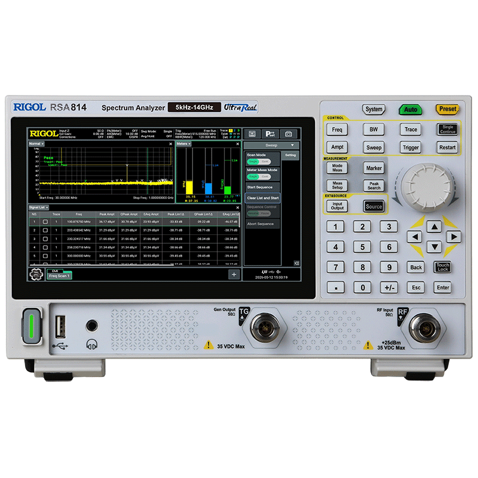Check signal row 230.324517 MHz checkbox
This screenshot has height=478, width=478.
[45, 238]
